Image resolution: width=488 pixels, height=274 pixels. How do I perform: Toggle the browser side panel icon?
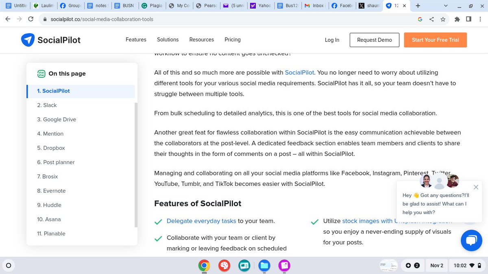point(468,19)
